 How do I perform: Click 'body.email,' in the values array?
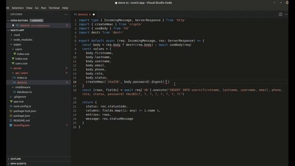[96, 65]
